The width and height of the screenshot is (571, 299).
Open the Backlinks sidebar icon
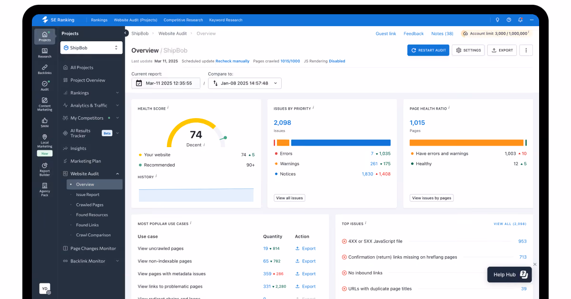45,69
